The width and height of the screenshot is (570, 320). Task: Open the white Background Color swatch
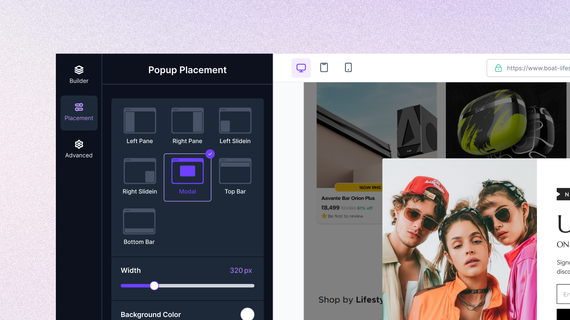247,314
